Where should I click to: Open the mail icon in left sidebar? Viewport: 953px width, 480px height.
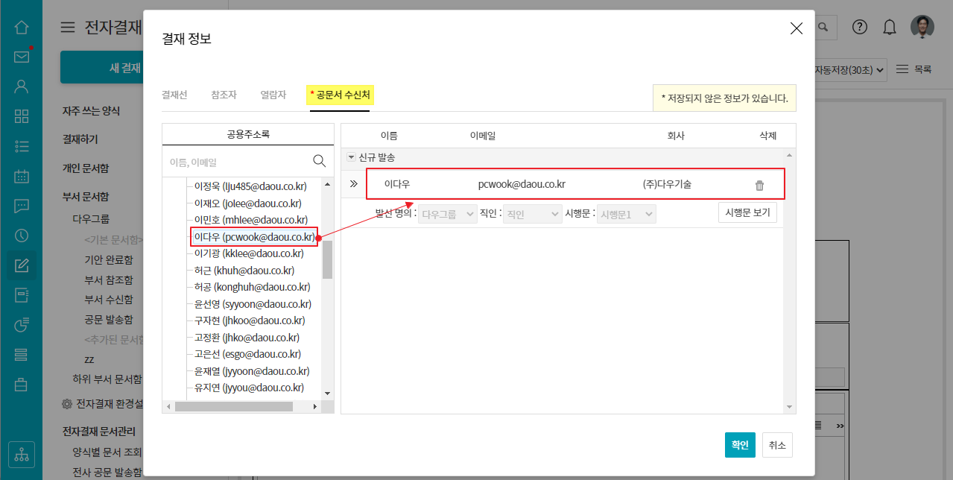coord(22,57)
